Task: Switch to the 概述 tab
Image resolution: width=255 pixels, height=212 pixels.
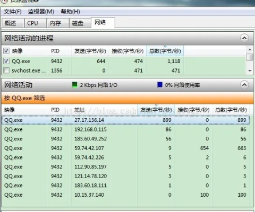Action: [x=13, y=23]
